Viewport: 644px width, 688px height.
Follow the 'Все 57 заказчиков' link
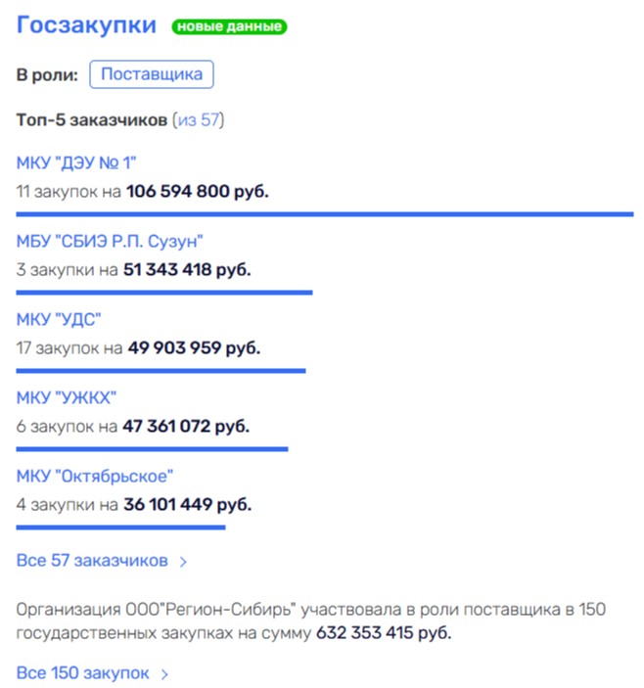pos(92,561)
